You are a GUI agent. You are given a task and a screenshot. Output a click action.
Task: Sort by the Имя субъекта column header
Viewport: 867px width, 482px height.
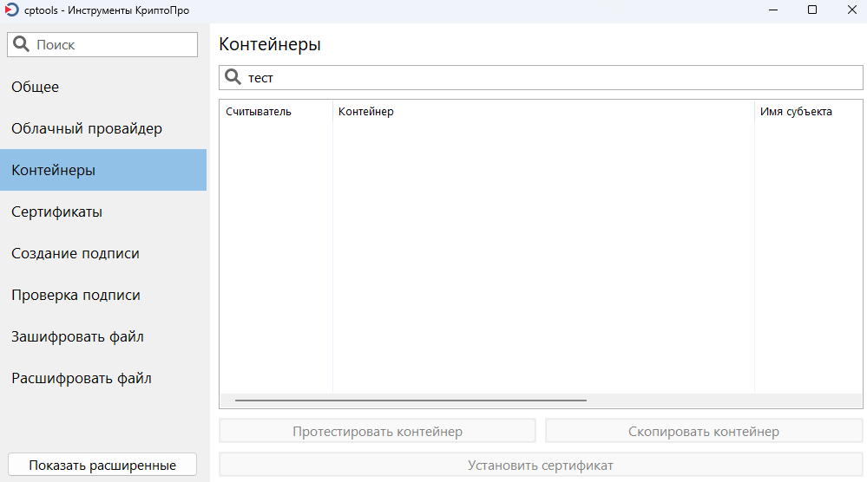coord(808,112)
